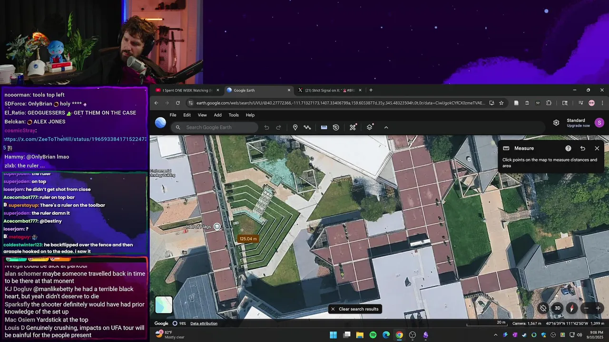Zoom out with the minus button
Screen dimensions: 609x342
586,308
